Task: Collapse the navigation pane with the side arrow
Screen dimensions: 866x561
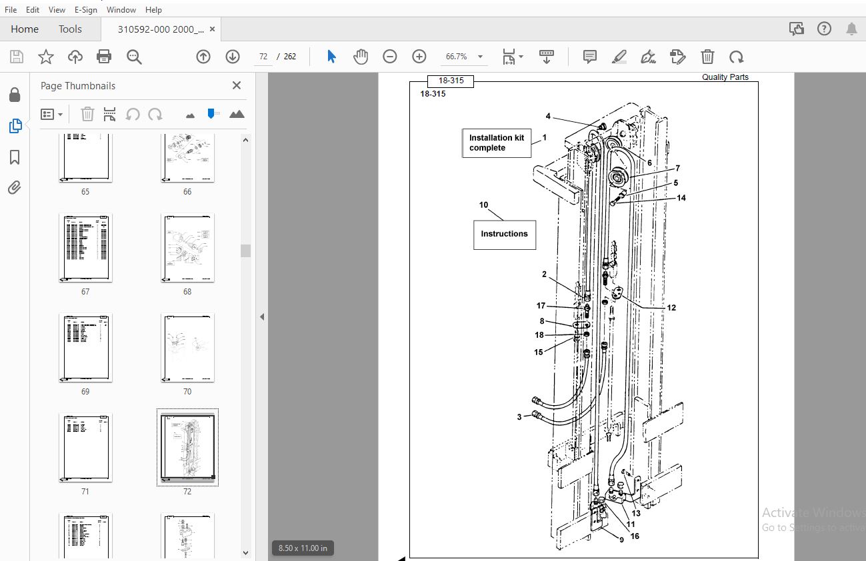Action: (x=262, y=316)
